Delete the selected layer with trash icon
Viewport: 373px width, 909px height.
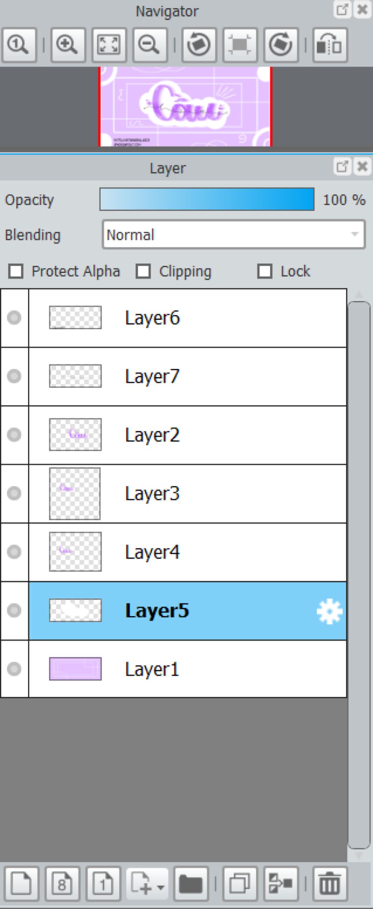330,883
